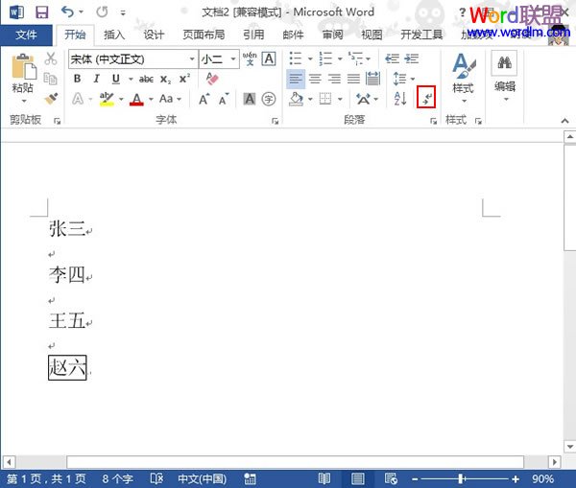Click the 文件 file button
This screenshot has height=488, width=576.
point(26,35)
